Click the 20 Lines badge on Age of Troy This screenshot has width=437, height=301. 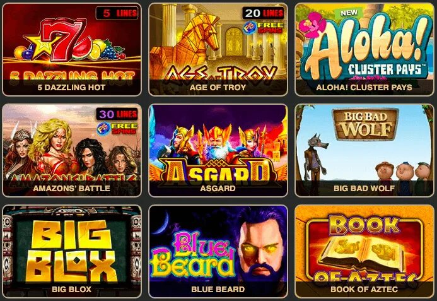click(x=264, y=13)
